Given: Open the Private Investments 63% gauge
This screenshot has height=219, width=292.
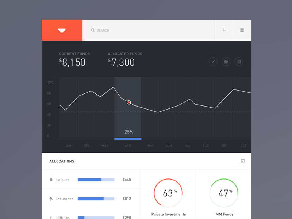Looking at the screenshot, I should click(168, 193).
